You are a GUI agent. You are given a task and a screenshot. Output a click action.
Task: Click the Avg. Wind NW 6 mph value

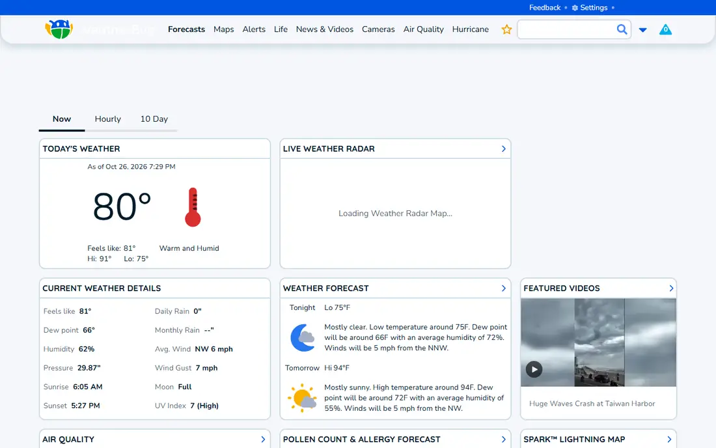tap(213, 349)
